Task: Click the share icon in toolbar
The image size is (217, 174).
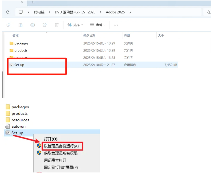Action: pos(44,25)
